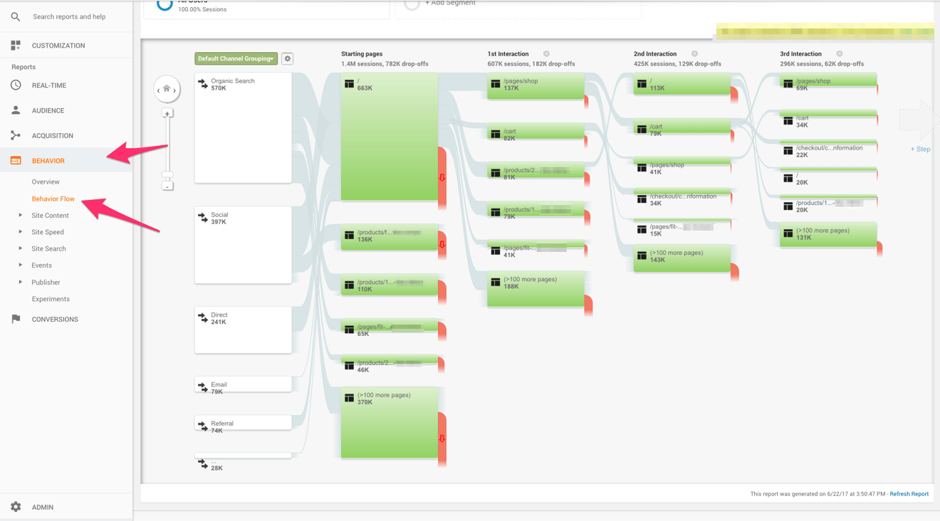Click the Real-Time clock icon
This screenshot has height=521, width=940.
[14, 85]
